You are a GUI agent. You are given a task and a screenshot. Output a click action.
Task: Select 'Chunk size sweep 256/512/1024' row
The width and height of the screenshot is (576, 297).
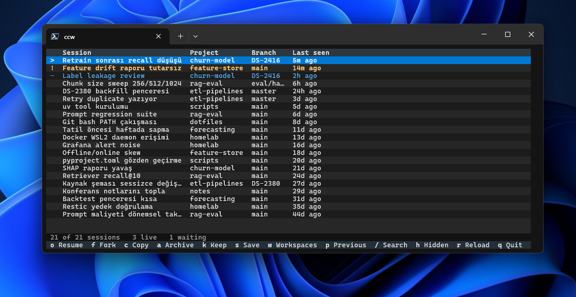pyautogui.click(x=289, y=83)
